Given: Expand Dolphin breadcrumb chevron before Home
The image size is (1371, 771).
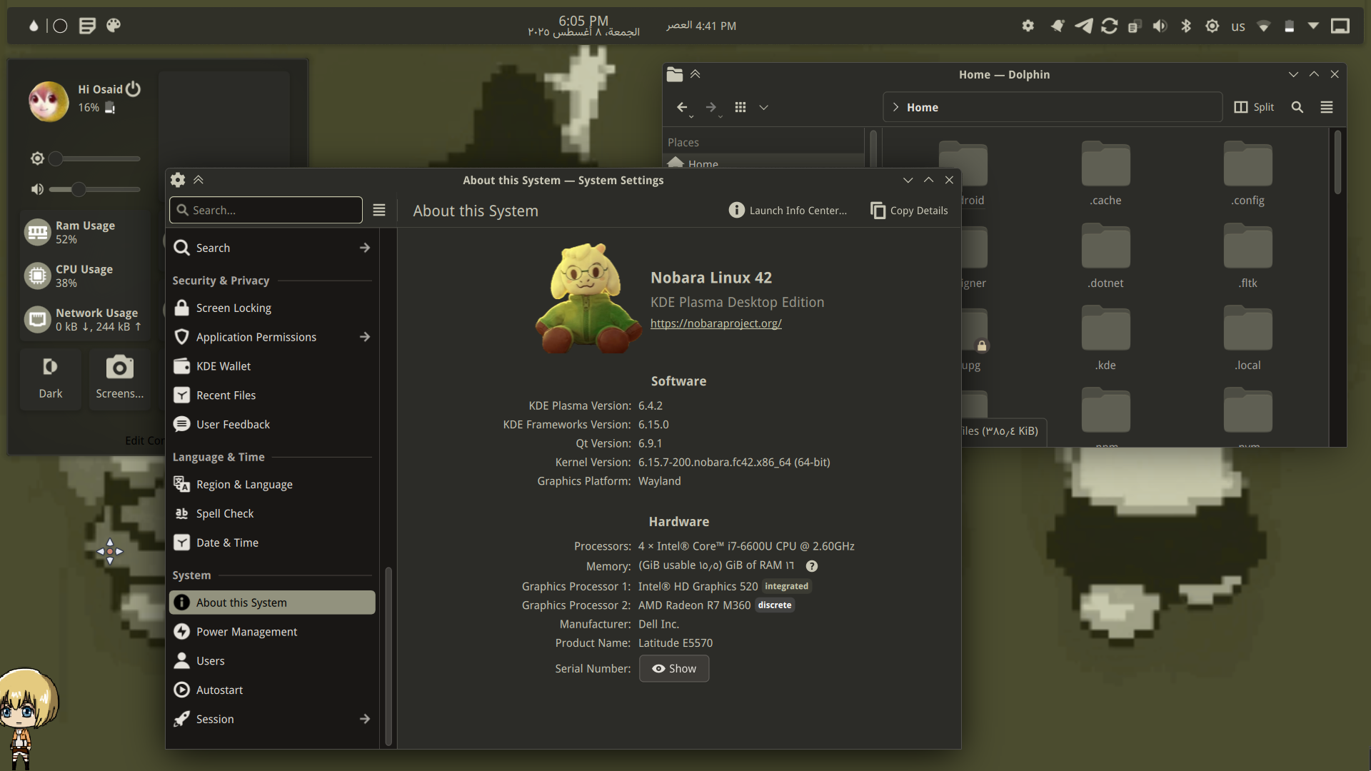Looking at the screenshot, I should pos(895,107).
